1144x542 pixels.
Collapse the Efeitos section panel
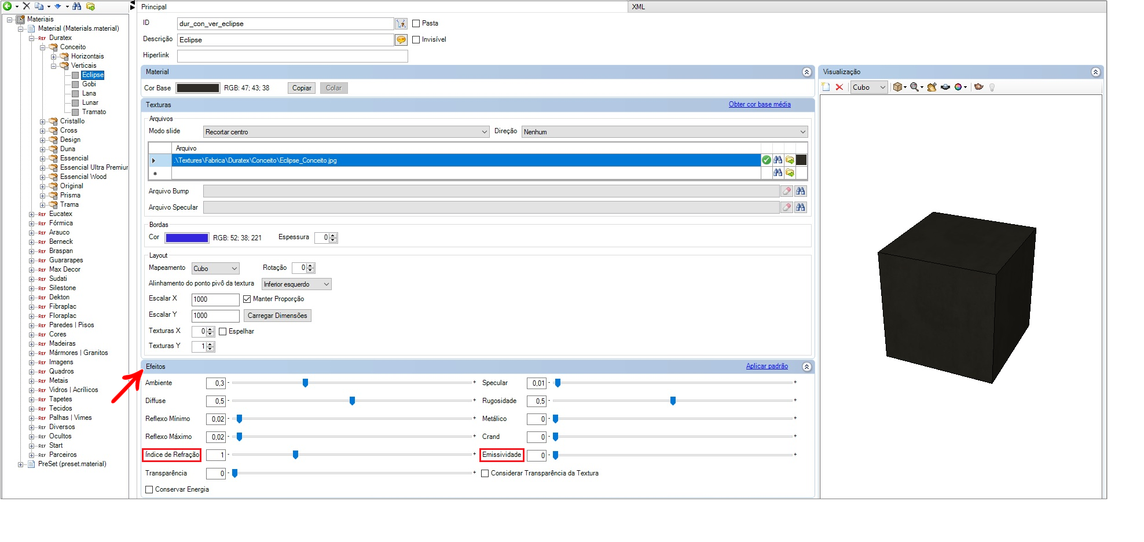[x=806, y=367]
